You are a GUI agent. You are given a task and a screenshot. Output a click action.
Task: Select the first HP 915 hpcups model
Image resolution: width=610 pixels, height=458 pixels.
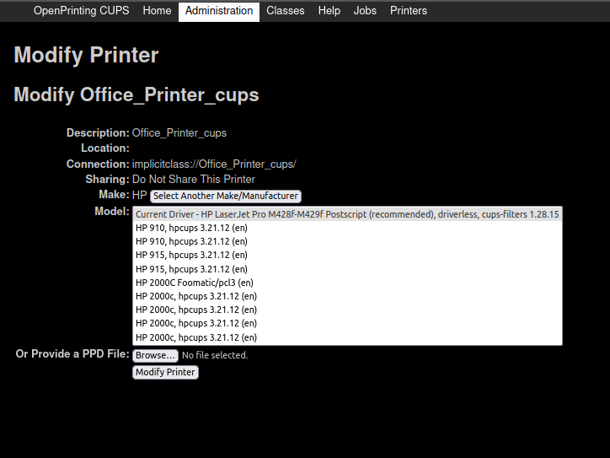point(191,255)
